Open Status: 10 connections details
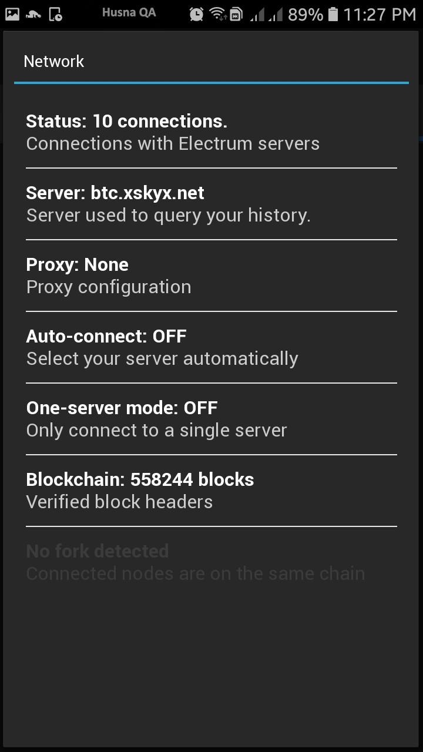The height and width of the screenshot is (752, 423). [211, 132]
